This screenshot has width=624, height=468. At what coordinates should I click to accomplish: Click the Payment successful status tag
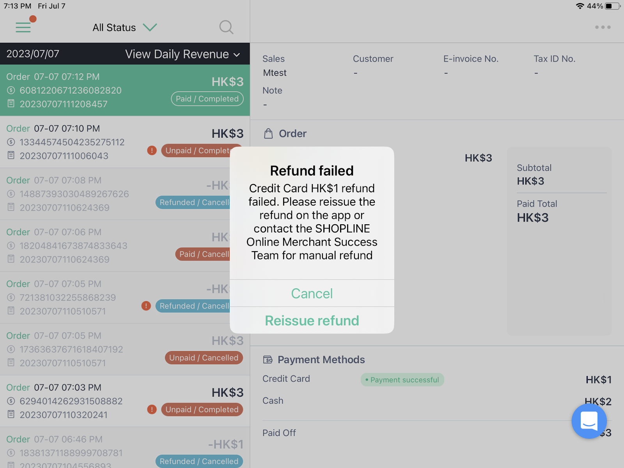point(402,380)
